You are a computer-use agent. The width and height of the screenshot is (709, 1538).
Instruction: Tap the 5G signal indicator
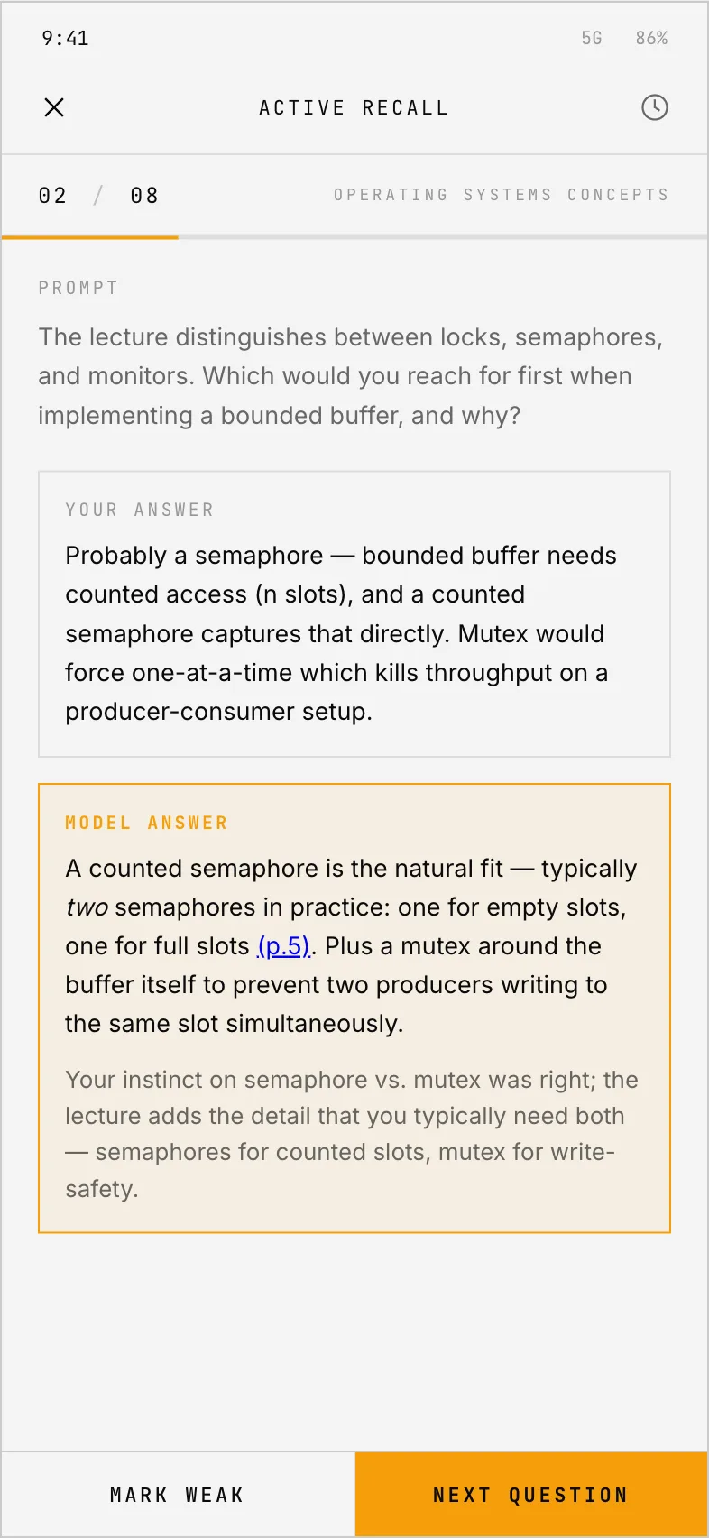point(592,38)
